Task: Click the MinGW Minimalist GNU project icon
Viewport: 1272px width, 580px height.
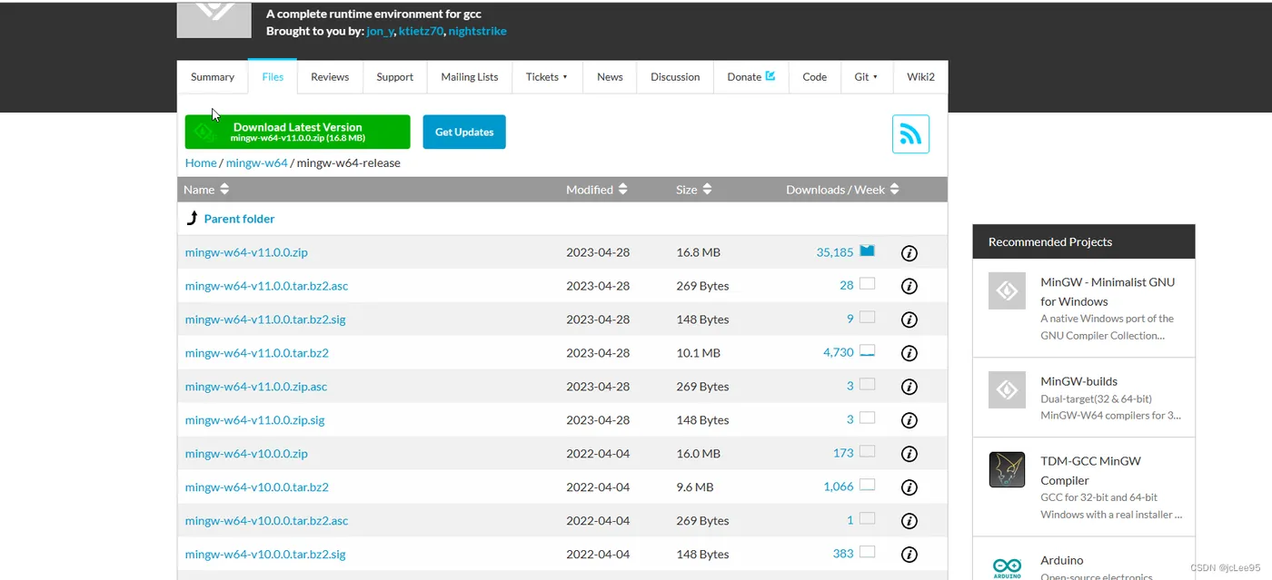Action: (x=1007, y=290)
